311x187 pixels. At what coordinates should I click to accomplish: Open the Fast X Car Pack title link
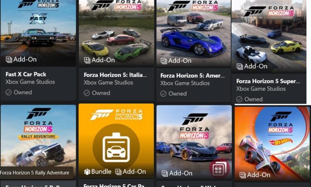26,74
